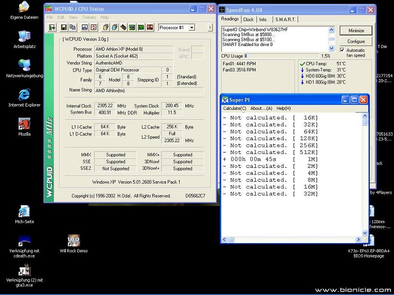
Task: Open the Calculate menu in Super PI
Action: tap(234, 108)
